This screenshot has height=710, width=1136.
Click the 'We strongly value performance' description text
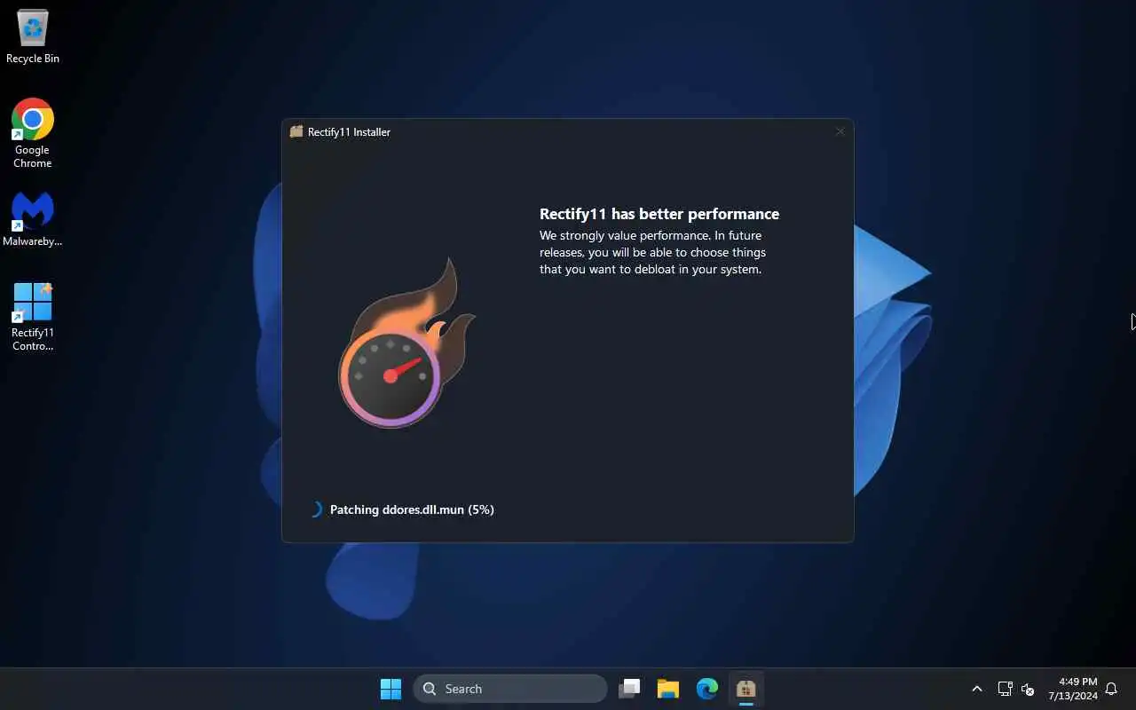click(652, 252)
